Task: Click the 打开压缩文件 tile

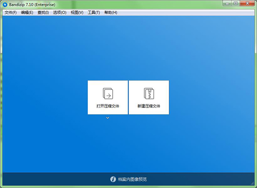Action: click(108, 97)
